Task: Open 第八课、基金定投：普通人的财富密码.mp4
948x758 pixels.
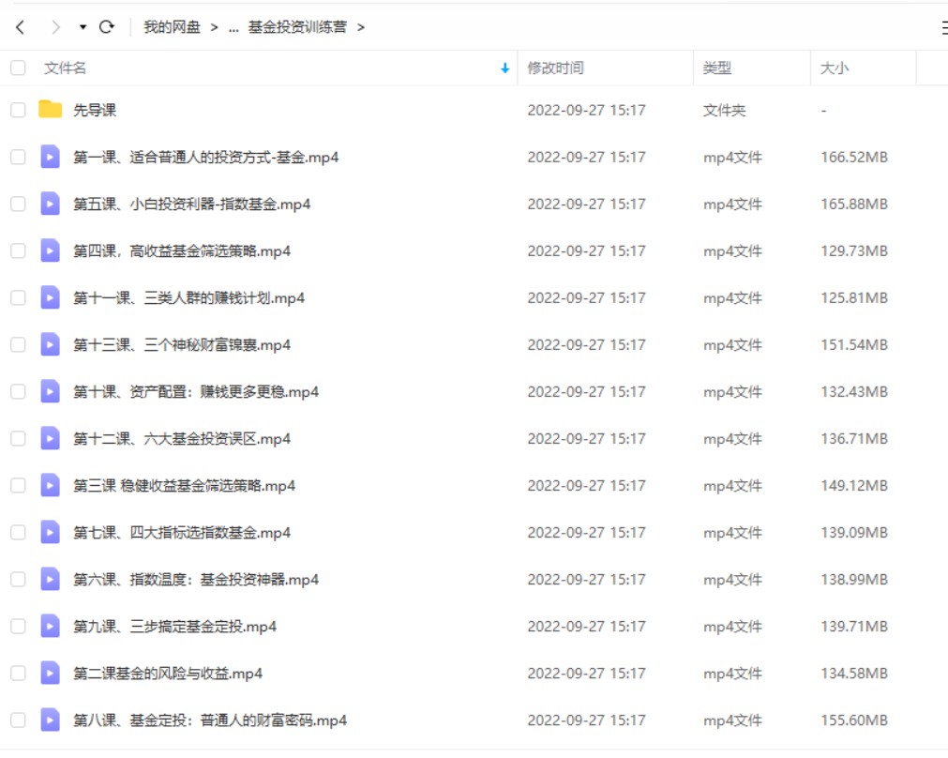Action: pos(210,720)
